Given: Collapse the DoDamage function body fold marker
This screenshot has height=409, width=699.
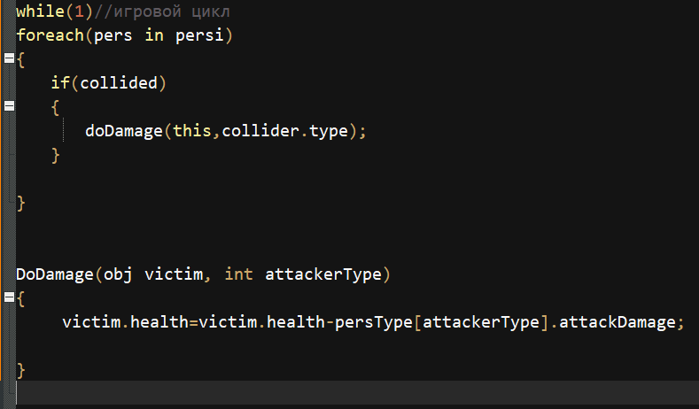Looking at the screenshot, I should (x=9, y=298).
